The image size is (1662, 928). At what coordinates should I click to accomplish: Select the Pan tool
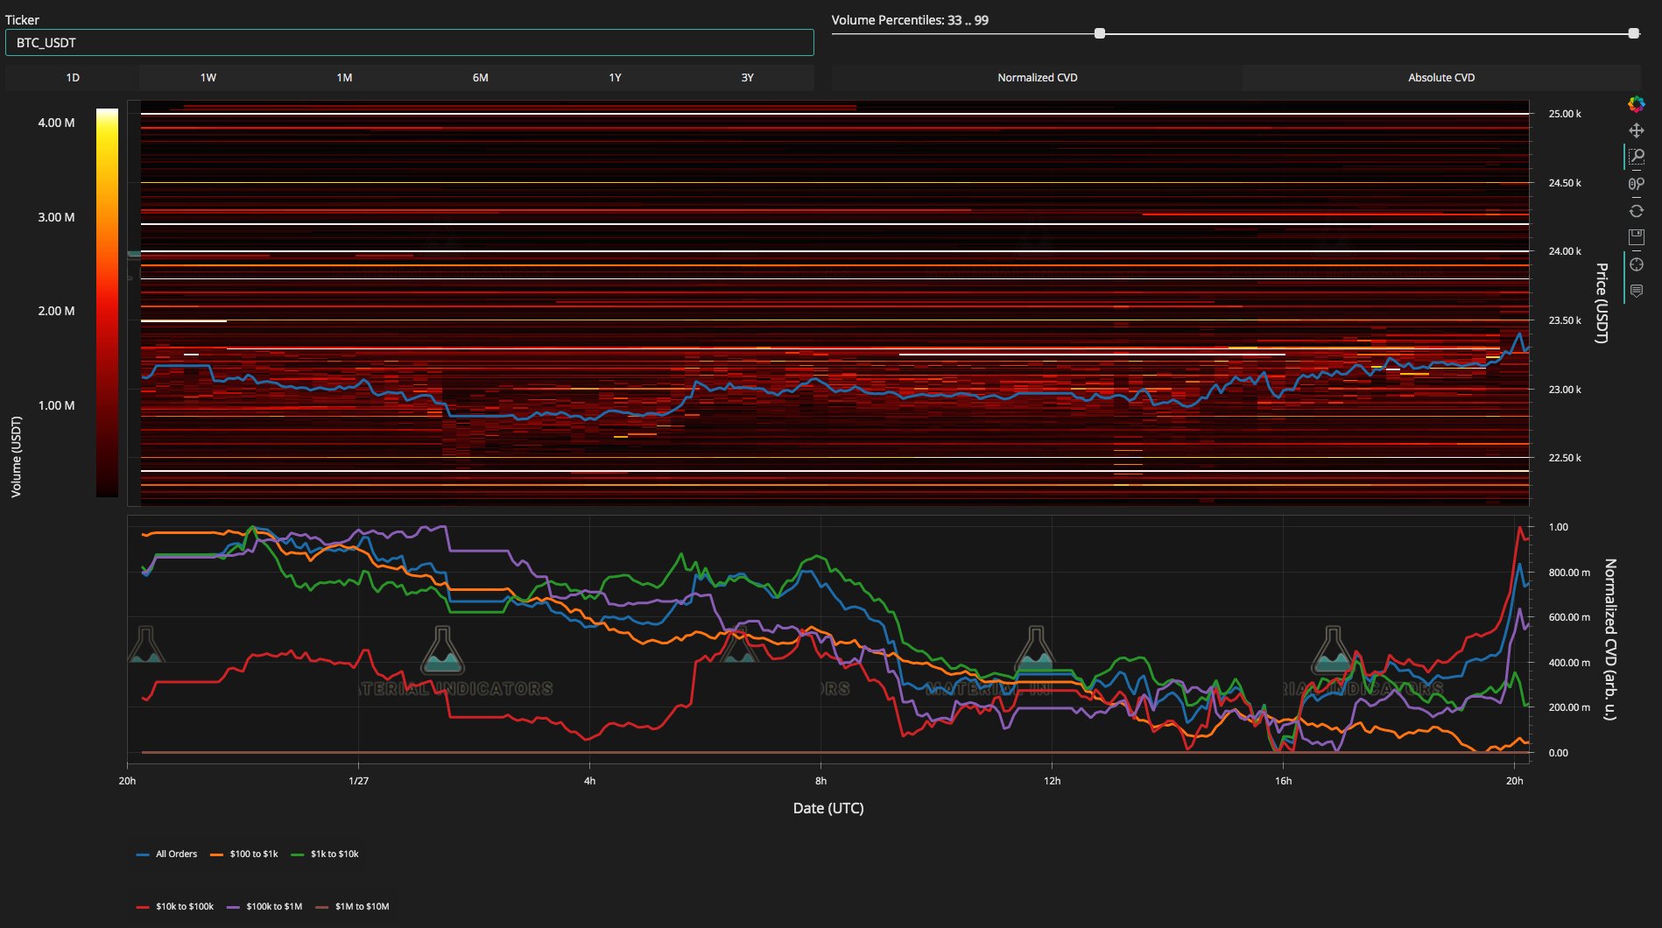coord(1636,130)
